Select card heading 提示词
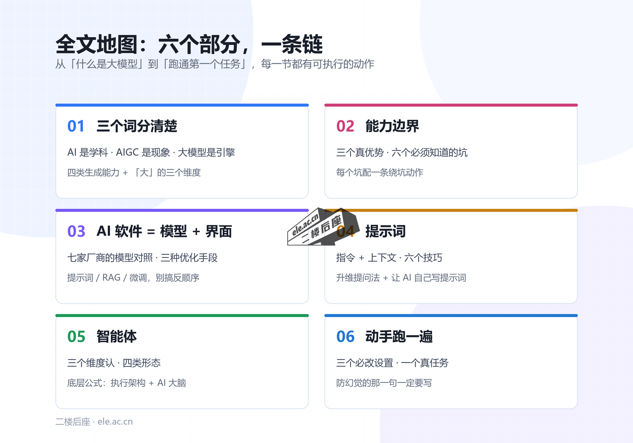 tap(385, 231)
